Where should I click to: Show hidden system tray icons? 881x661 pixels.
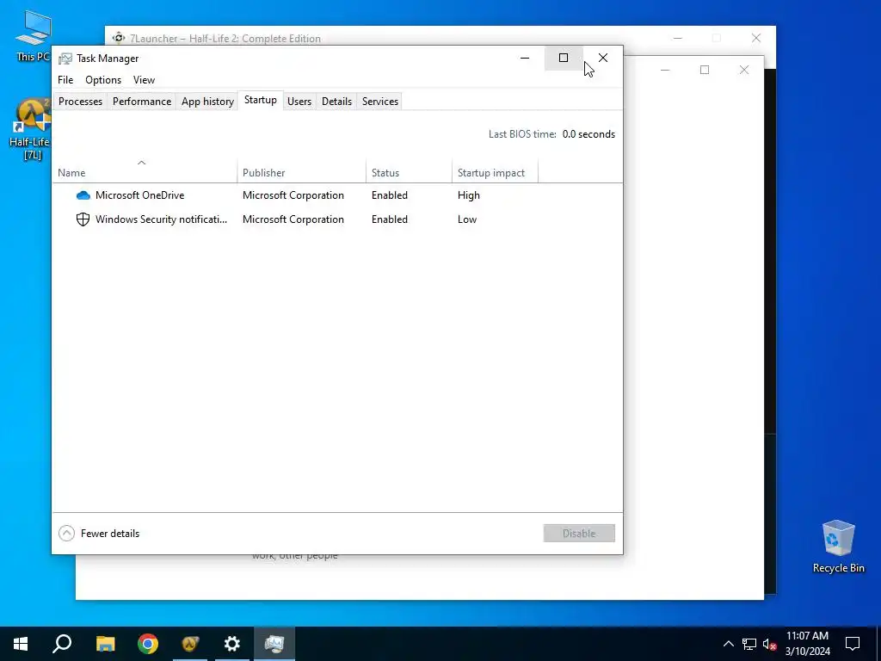(728, 644)
